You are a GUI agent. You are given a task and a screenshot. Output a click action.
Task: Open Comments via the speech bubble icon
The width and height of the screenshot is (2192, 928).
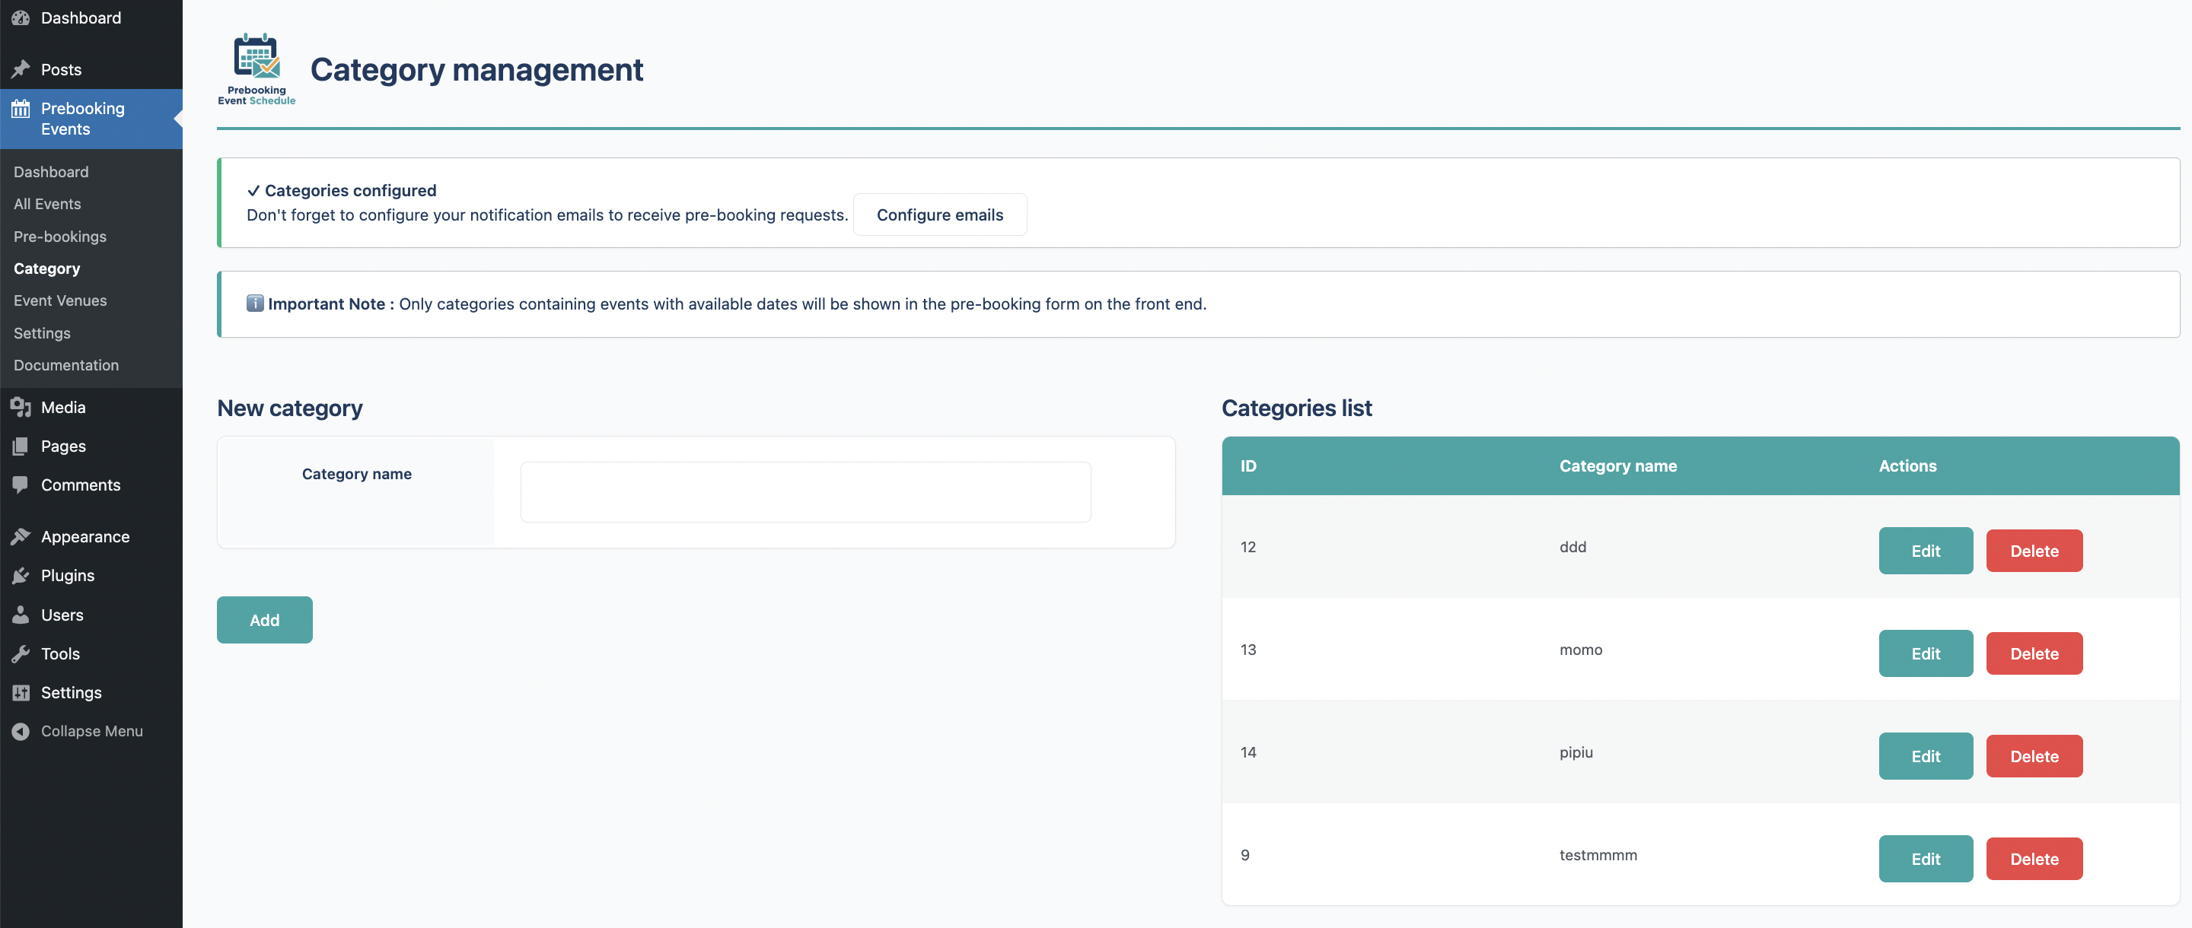(x=21, y=485)
